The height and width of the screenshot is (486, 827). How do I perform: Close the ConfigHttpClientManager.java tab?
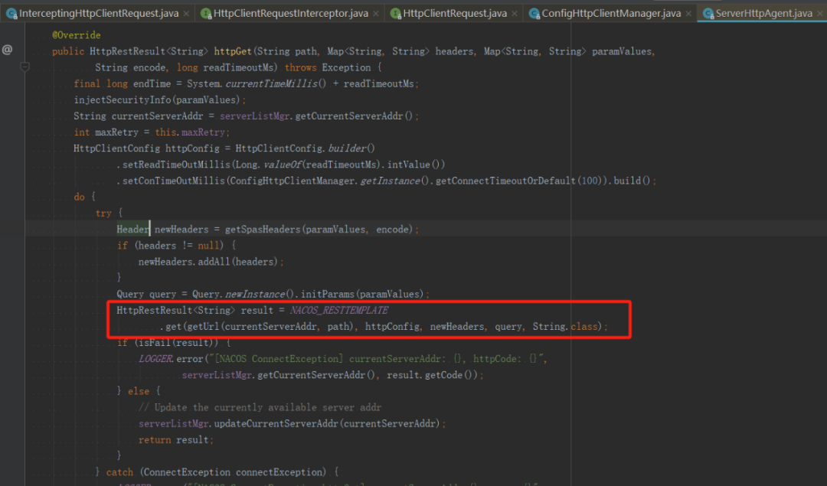click(688, 14)
